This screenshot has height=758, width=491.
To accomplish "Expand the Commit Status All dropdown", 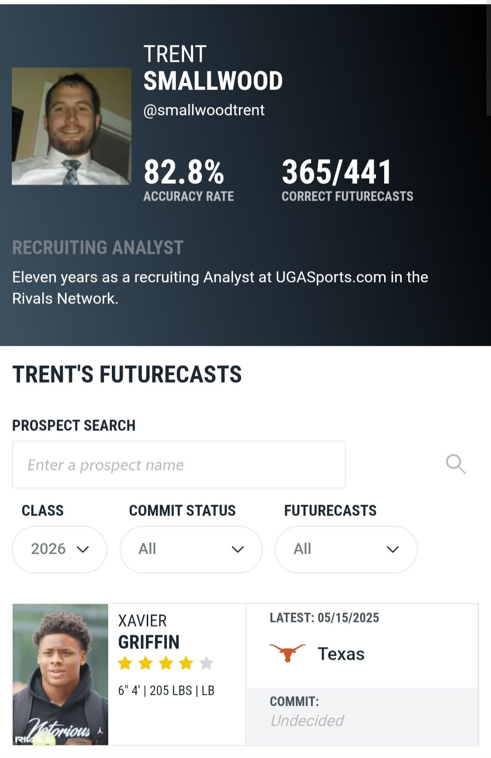I will tap(191, 549).
